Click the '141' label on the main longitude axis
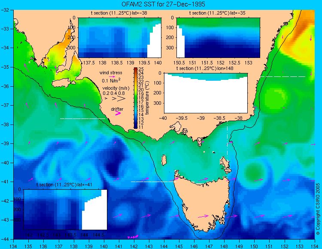 point(118,246)
